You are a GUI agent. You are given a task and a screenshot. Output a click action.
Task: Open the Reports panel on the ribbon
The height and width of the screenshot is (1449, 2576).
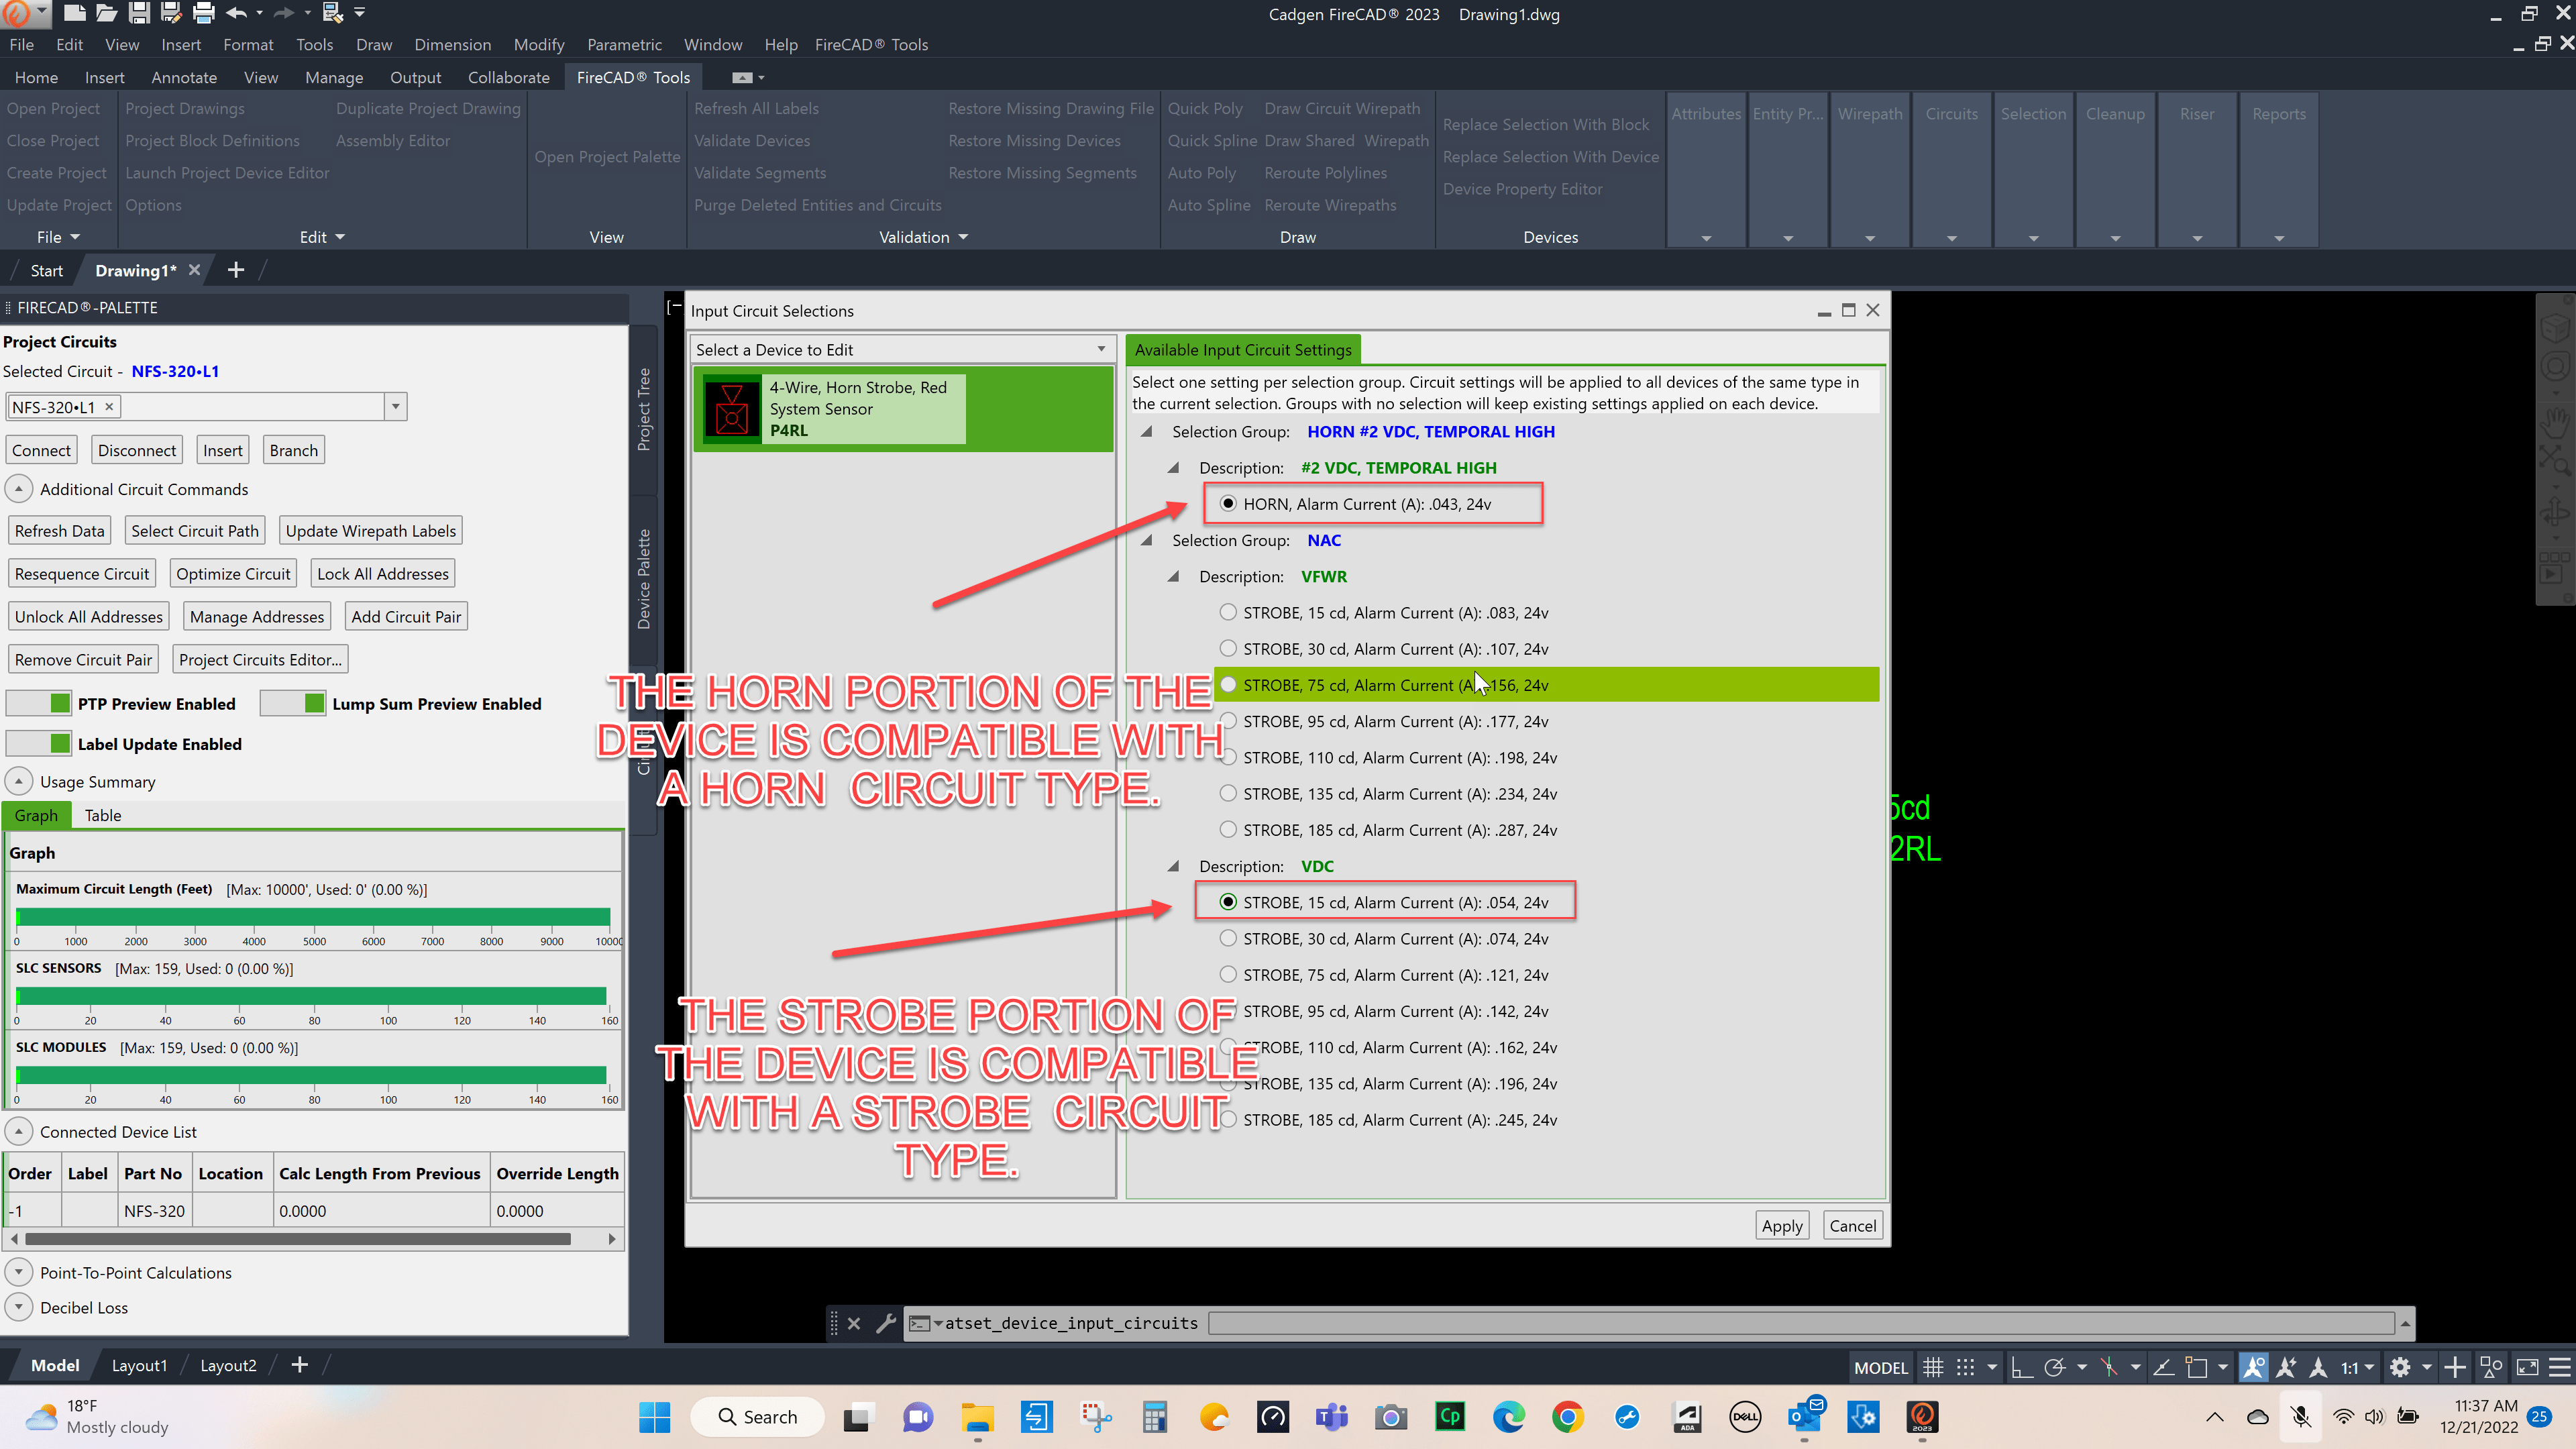point(2278,113)
